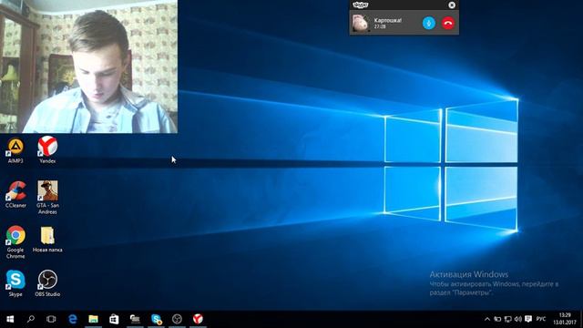Open the Action Center notifications icon

point(528,319)
